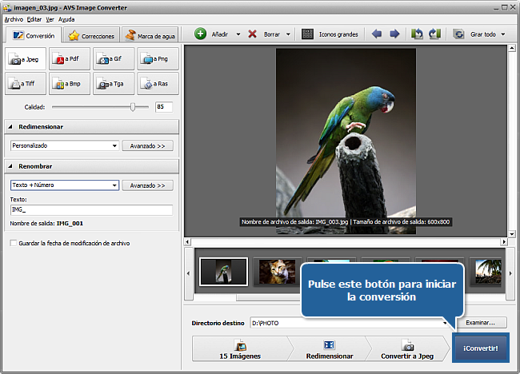Screen dimensions: 520x374
Task: Pick the a Tga output format
Action: coord(114,84)
